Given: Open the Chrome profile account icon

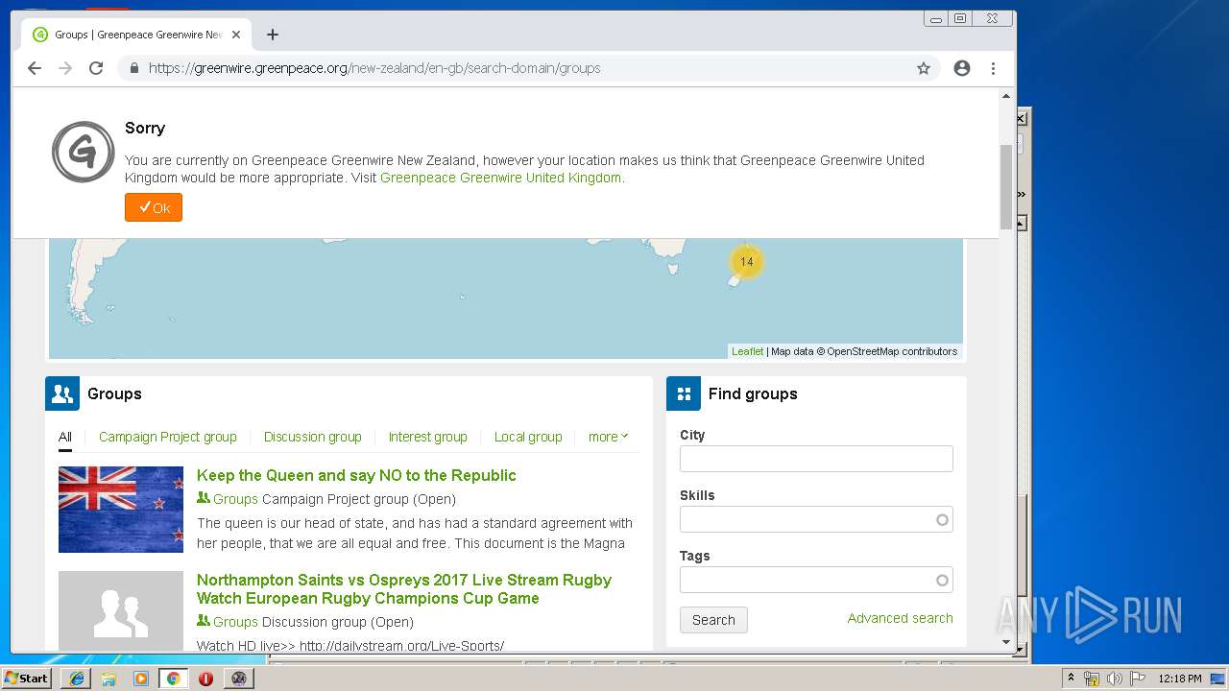Looking at the screenshot, I should [962, 68].
